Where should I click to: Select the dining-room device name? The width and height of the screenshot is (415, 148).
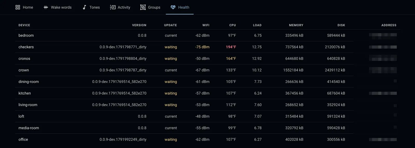point(29,82)
